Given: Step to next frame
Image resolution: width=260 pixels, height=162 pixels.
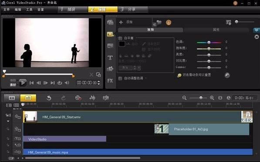Looking at the screenshot, I should (x=46, y=83).
